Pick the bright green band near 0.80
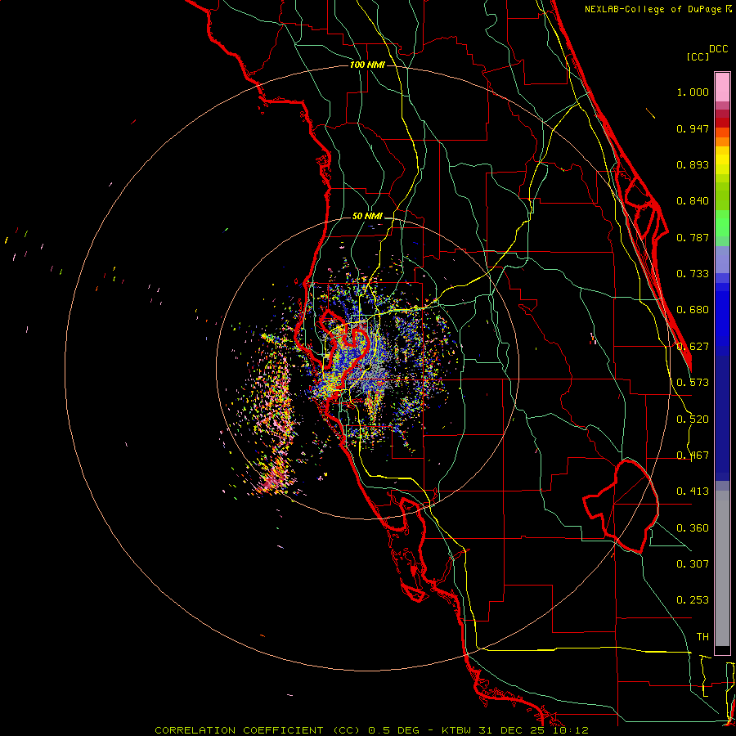 [x=722, y=223]
